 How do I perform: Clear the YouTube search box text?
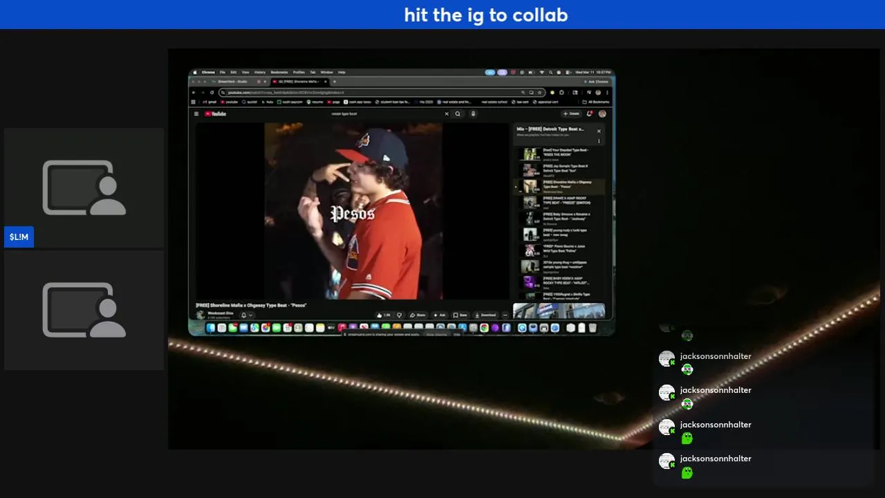coord(447,114)
